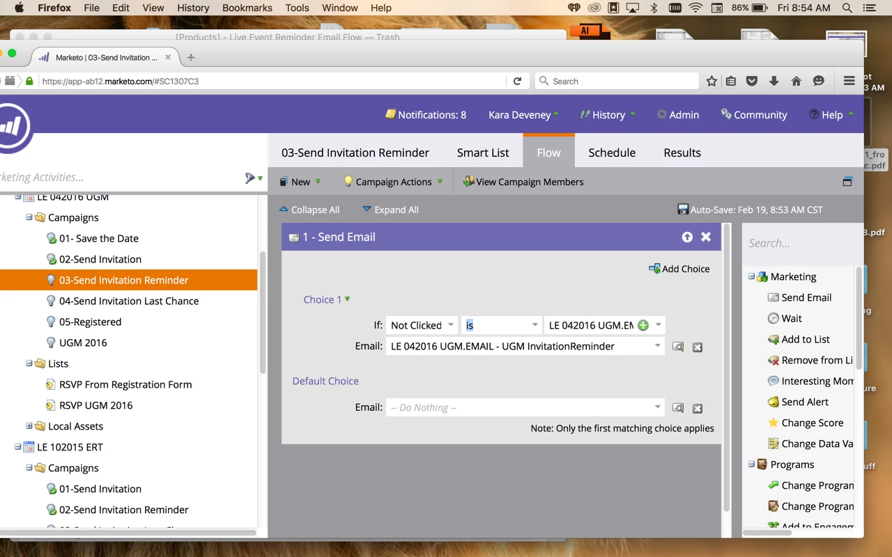Switch to the Smart List tab
The image size is (892, 557).
click(x=483, y=152)
